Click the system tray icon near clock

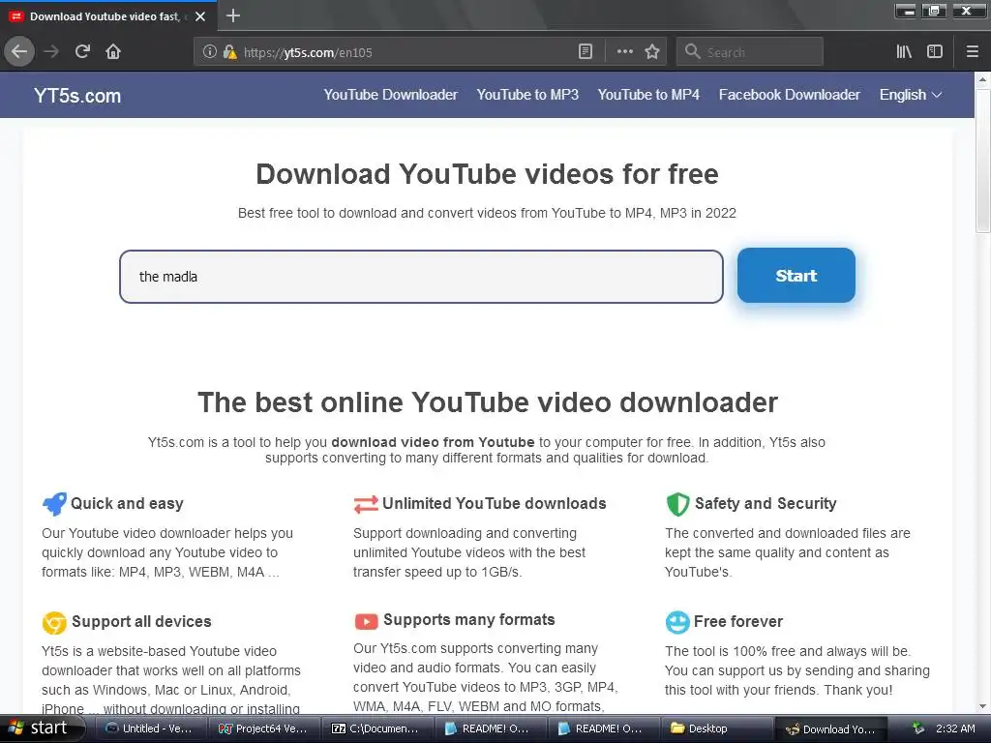tap(918, 728)
